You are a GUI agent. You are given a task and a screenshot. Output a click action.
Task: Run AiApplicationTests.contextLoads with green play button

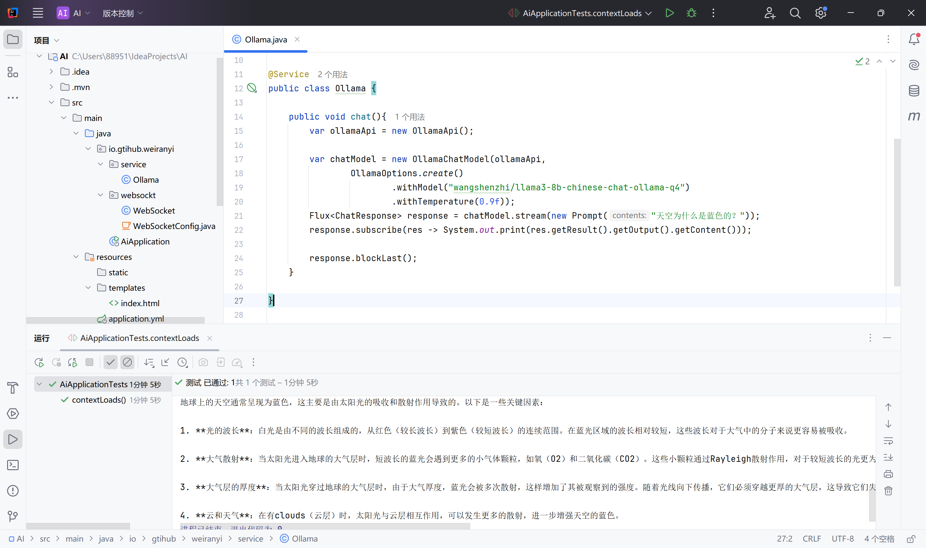coord(669,13)
